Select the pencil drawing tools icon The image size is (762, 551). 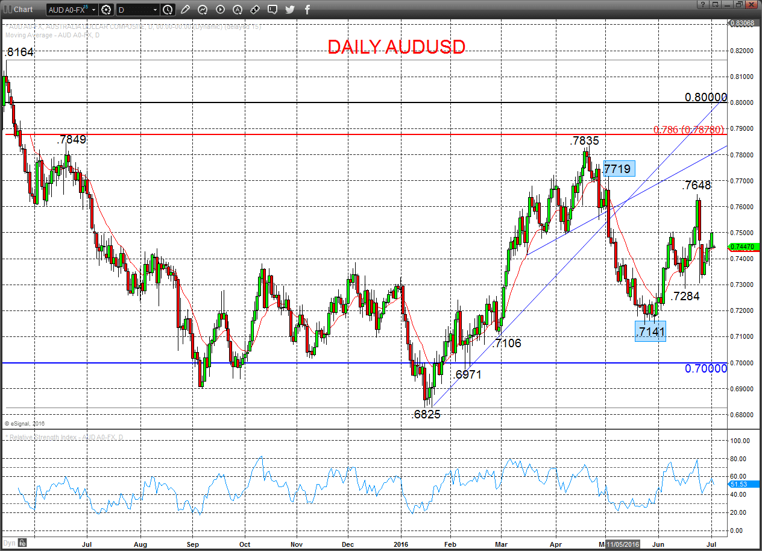[185, 10]
